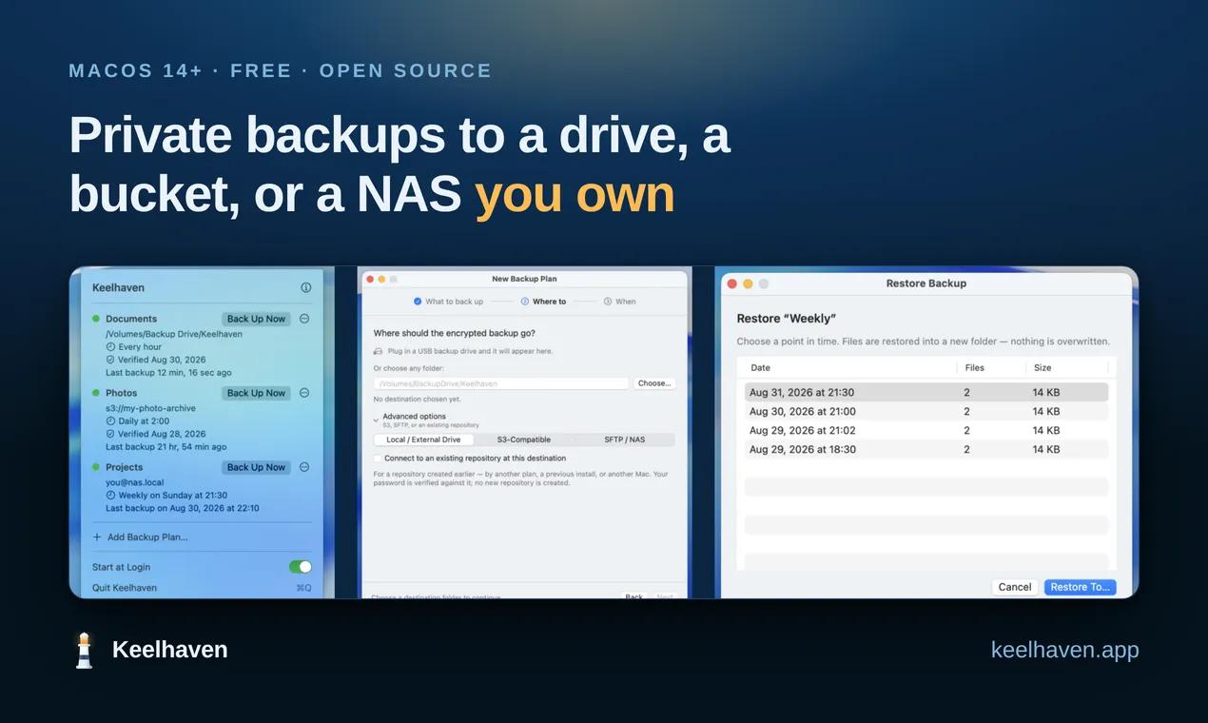Click the you@nas.local destination text
The image size is (1208, 723).
(x=135, y=482)
